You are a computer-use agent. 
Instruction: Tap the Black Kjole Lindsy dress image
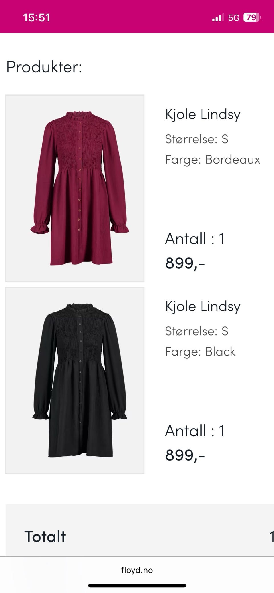point(74,380)
